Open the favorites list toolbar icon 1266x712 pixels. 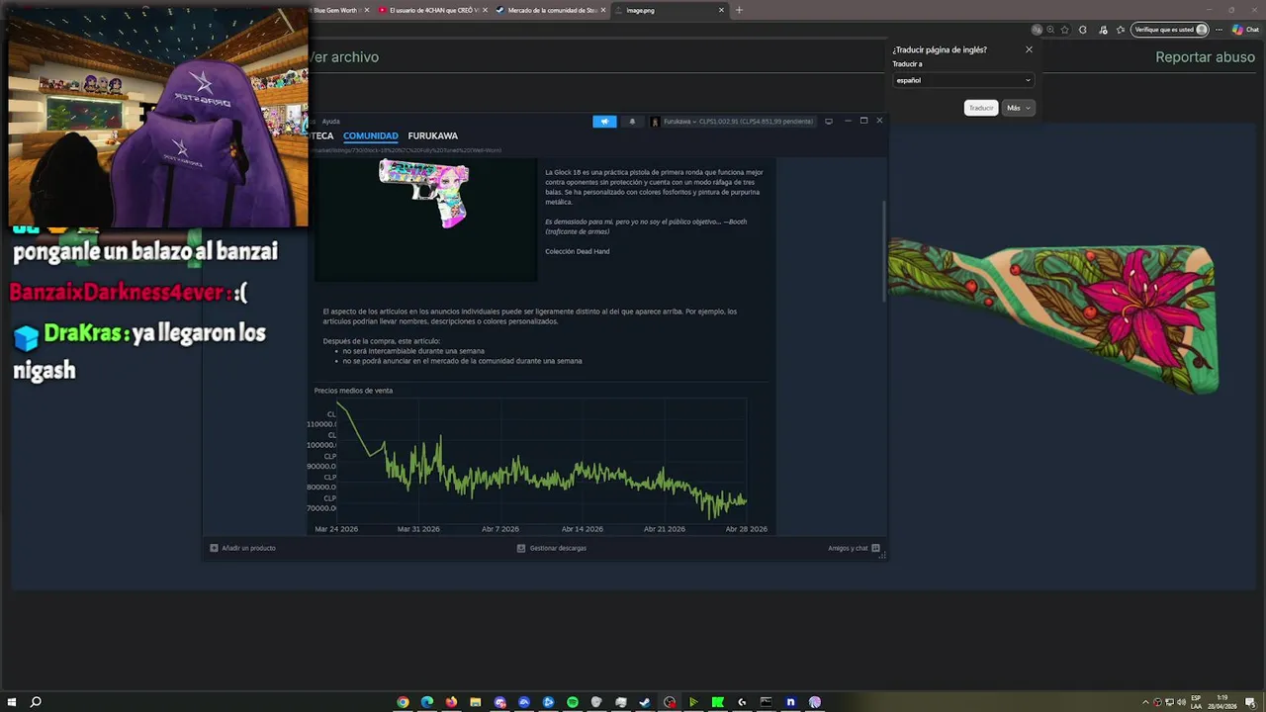[x=1120, y=30]
